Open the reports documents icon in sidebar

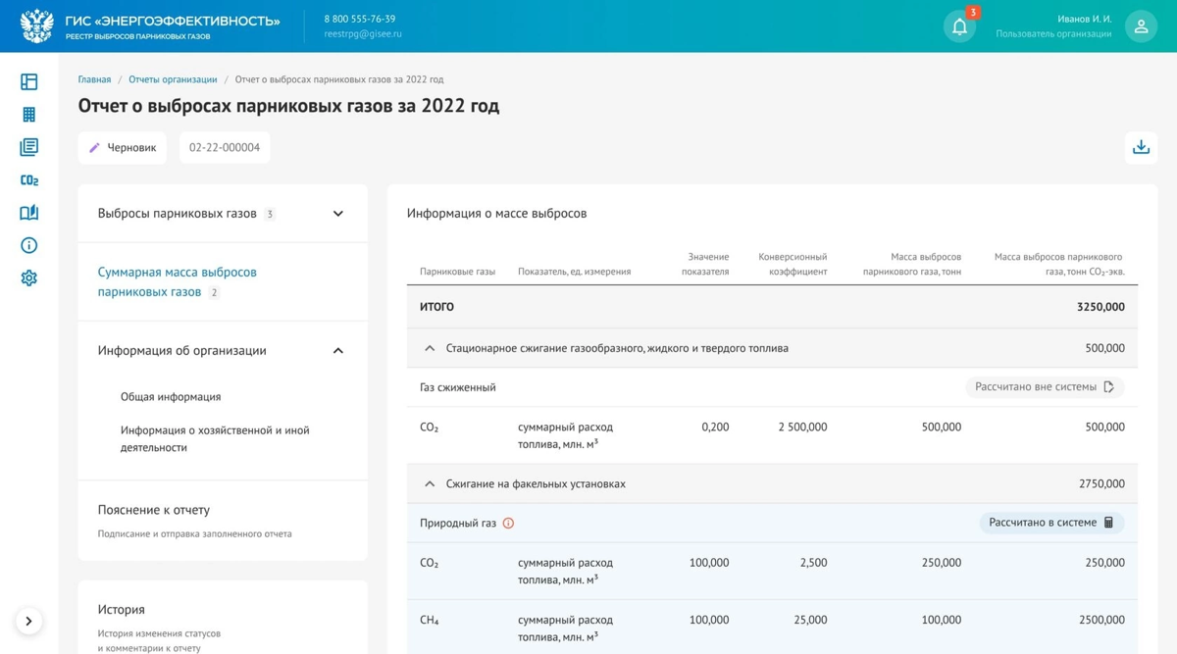28,146
